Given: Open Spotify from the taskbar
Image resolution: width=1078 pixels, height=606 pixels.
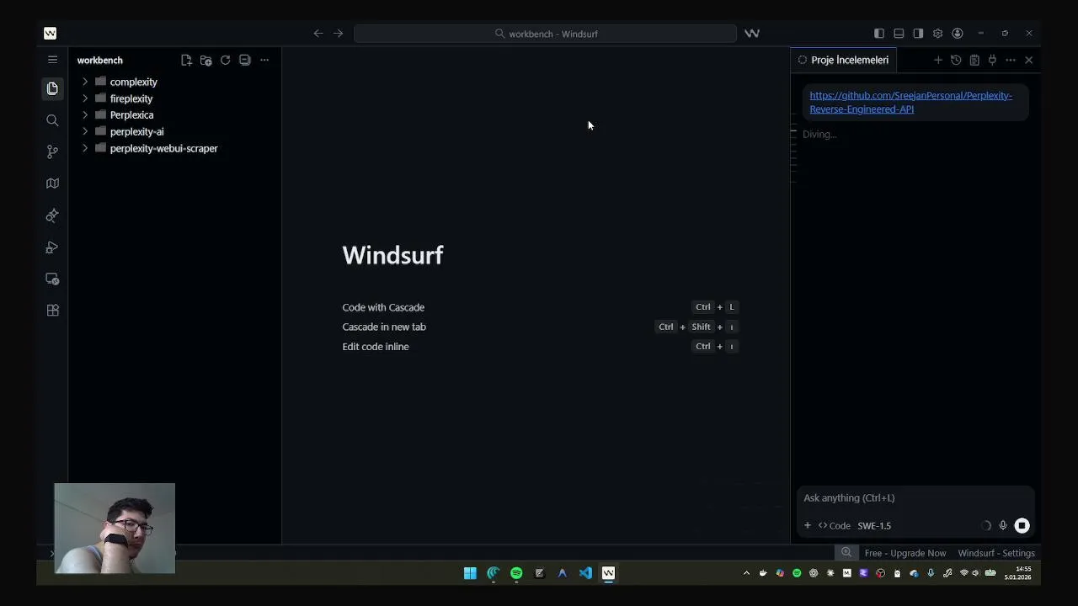Looking at the screenshot, I should 516,573.
